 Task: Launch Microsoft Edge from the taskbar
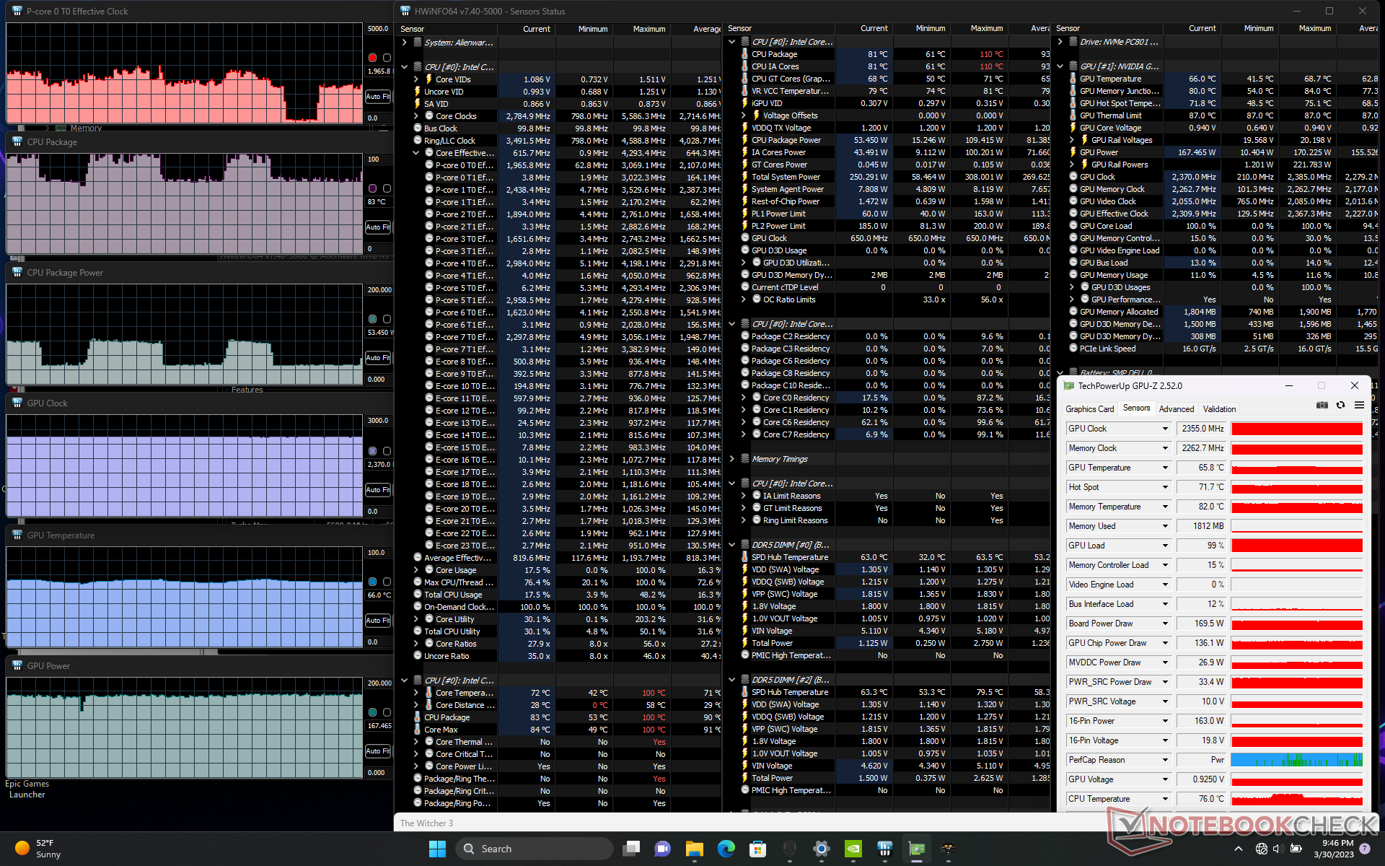tap(726, 849)
